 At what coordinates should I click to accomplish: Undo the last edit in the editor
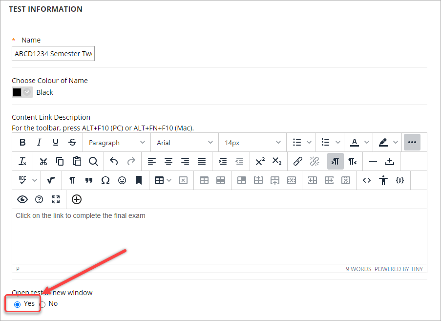[113, 161]
